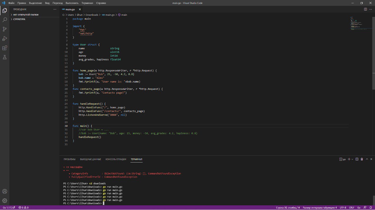Open the Accounts icon in activity bar
Image resolution: width=375 pixels, height=210 pixels.
(5, 191)
